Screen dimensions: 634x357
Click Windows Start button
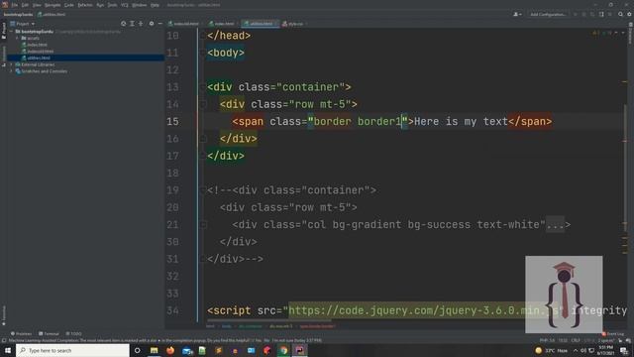coord(8,350)
